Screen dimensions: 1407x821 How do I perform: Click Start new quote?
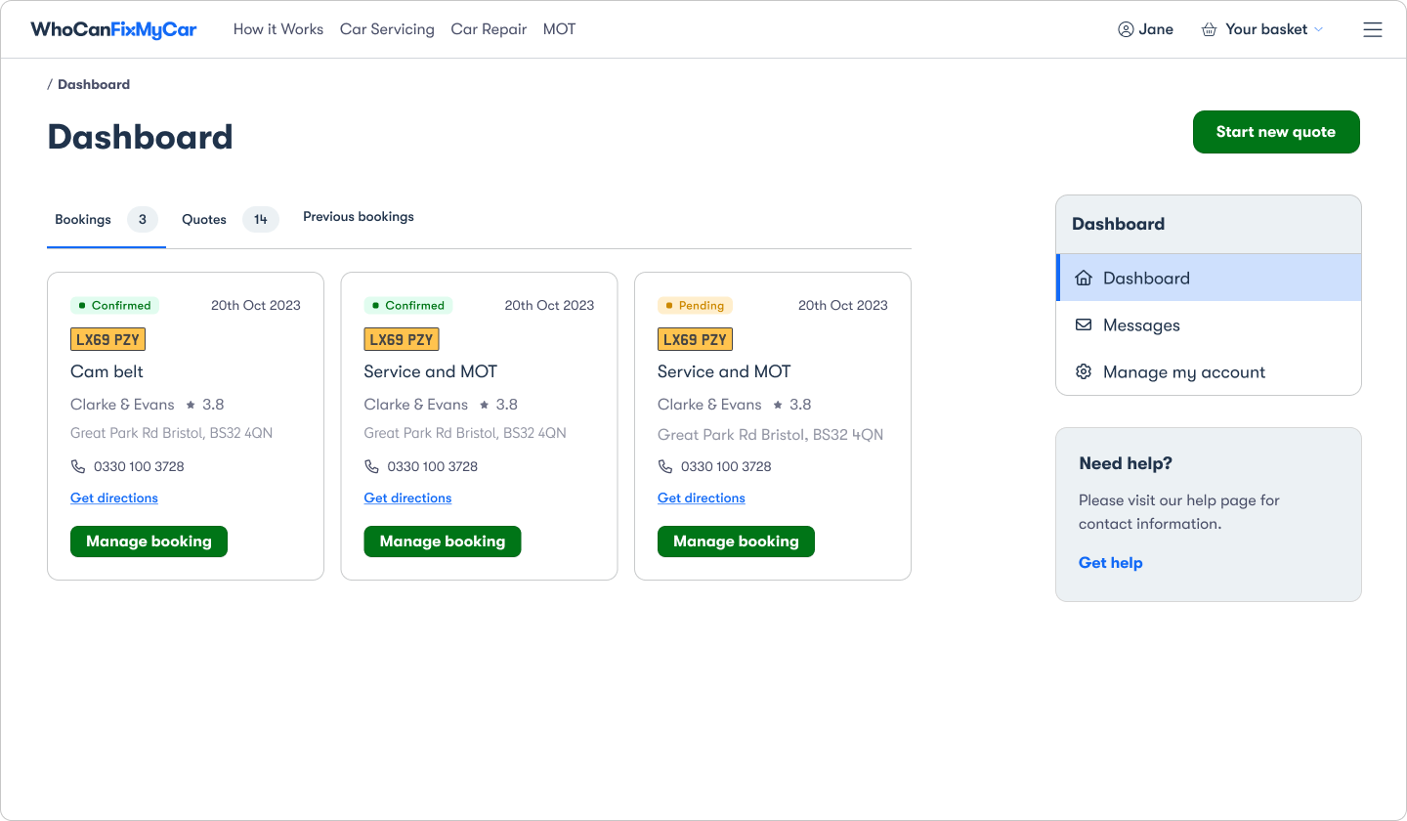pos(1276,132)
